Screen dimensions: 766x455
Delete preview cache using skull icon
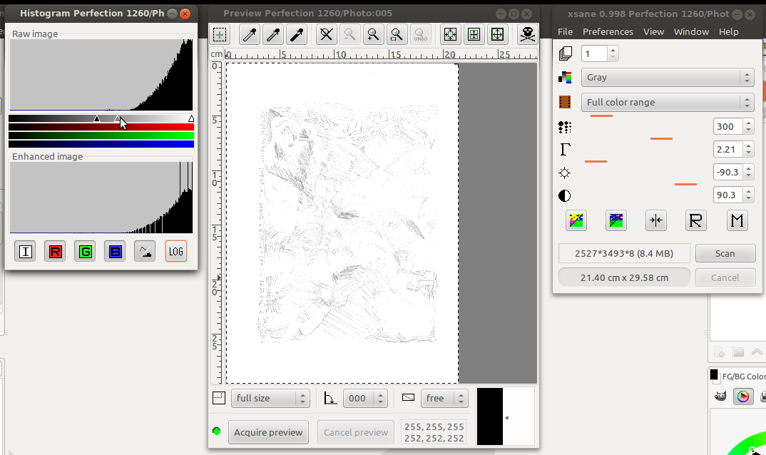click(x=527, y=34)
